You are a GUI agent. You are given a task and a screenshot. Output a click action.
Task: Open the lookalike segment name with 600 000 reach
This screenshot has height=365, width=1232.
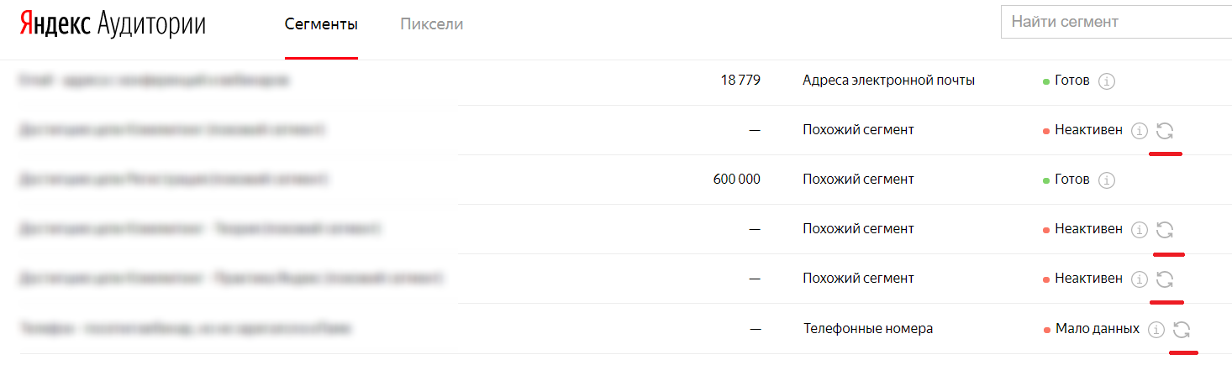coord(173,180)
